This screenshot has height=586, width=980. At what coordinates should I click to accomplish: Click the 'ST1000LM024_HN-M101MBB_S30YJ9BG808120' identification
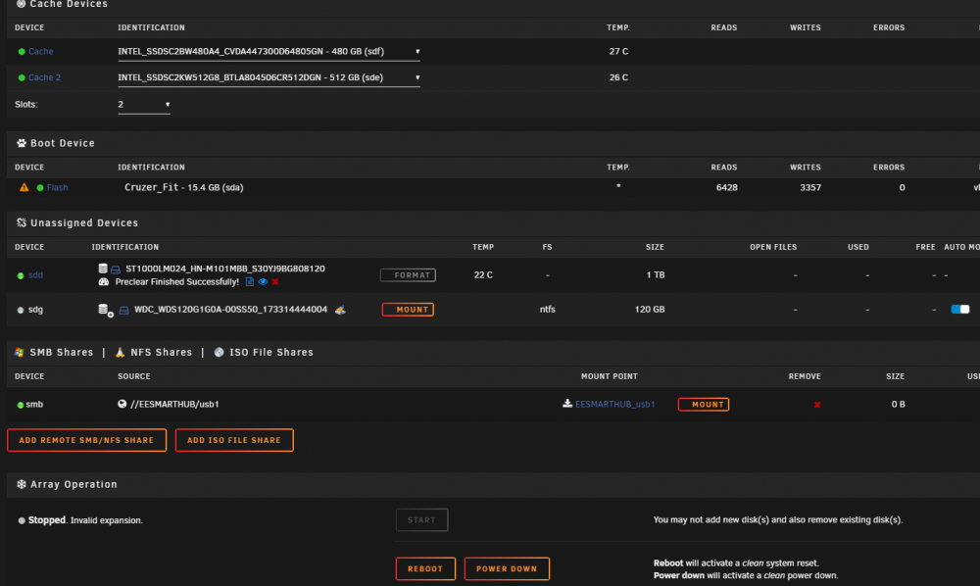tap(225, 269)
